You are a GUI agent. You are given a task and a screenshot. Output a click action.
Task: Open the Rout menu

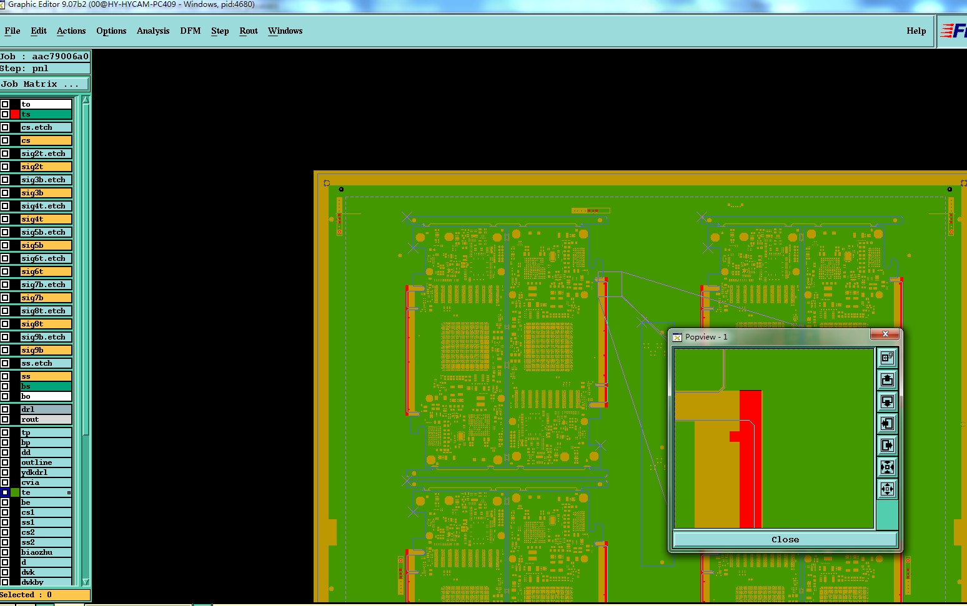coord(249,31)
